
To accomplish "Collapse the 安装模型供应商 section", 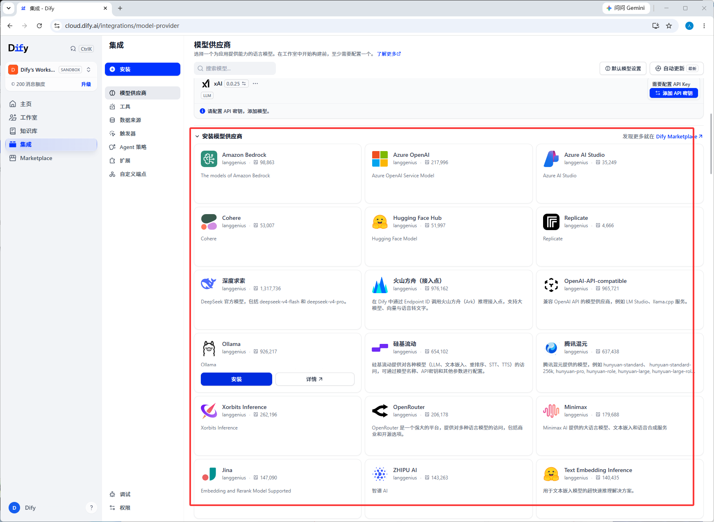I will pyautogui.click(x=197, y=136).
